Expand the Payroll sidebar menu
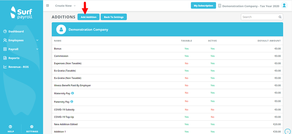 point(21,49)
